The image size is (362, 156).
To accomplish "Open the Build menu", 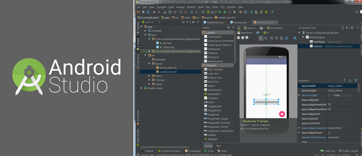I will click(201, 7).
